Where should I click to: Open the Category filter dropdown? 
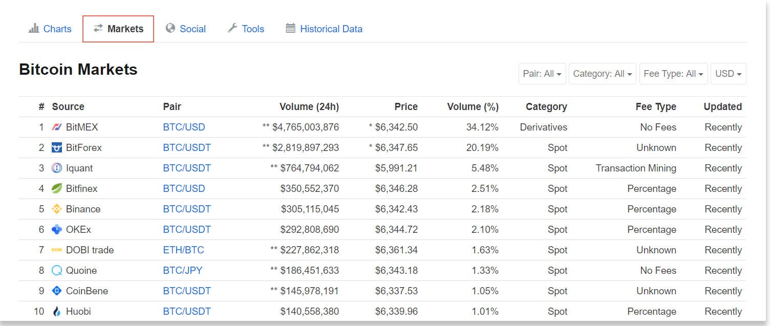(x=602, y=74)
